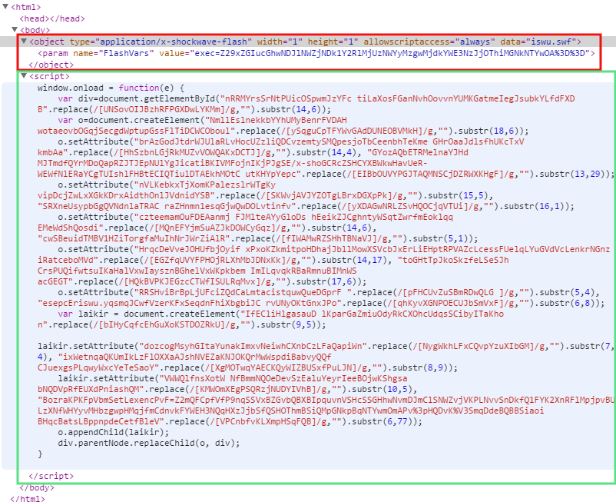
Task: Click the string starting "czteemamOuFDEAanmj"
Action: (x=245, y=222)
